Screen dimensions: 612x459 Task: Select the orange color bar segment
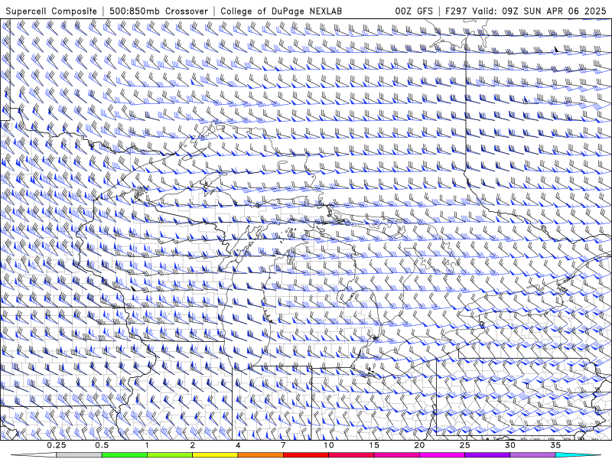tap(260, 455)
